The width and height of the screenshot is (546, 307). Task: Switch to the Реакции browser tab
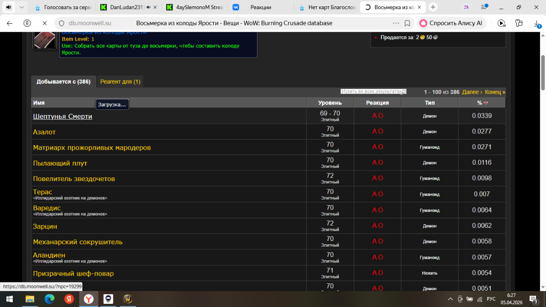pos(261,7)
